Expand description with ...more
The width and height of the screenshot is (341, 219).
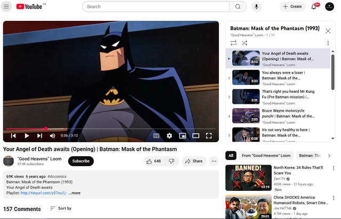(x=75, y=193)
